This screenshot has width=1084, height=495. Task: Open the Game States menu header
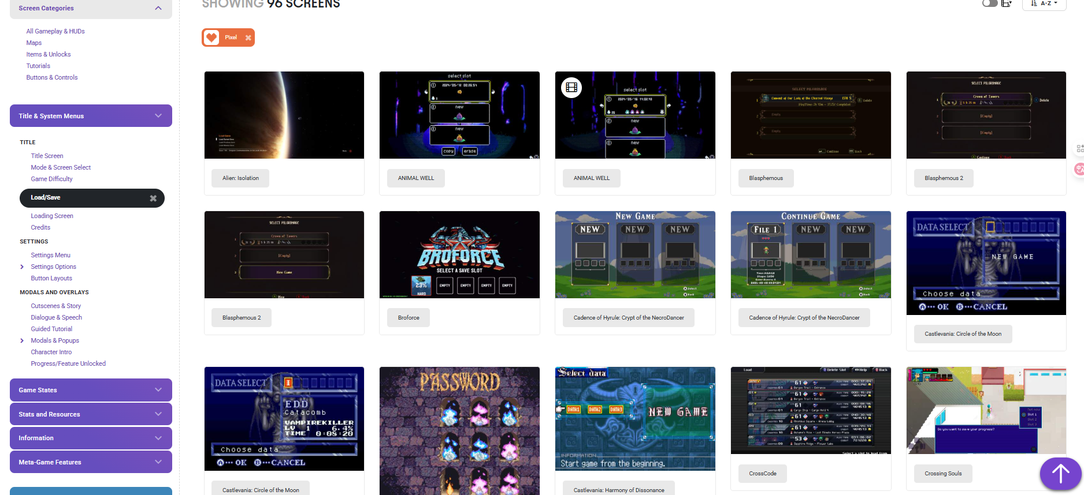click(x=91, y=390)
